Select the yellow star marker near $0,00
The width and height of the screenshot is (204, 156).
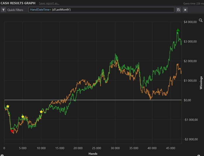tap(8, 107)
